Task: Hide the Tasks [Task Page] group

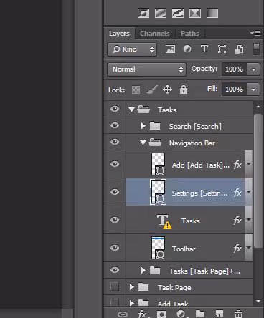Action: (115, 270)
